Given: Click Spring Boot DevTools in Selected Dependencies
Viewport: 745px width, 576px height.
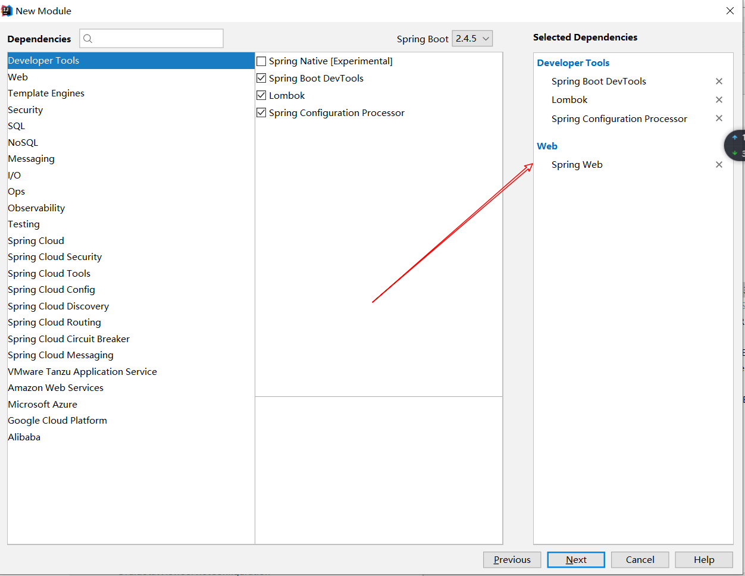Looking at the screenshot, I should (x=599, y=82).
